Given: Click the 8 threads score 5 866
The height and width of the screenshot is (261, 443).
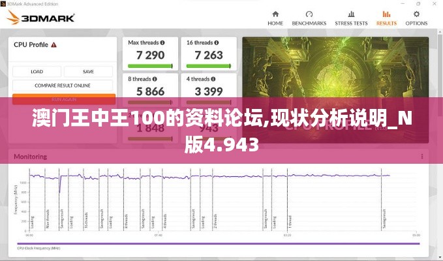Looking at the screenshot, I should [x=150, y=91].
